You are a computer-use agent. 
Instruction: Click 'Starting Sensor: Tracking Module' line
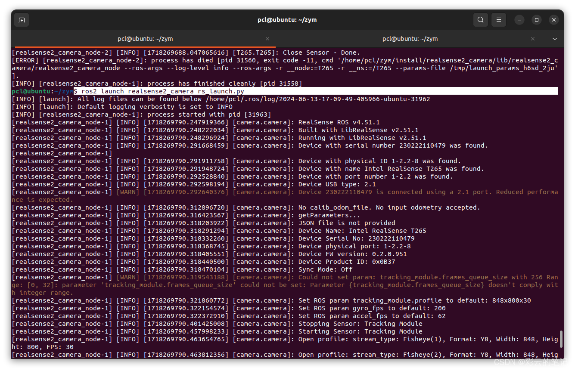(x=217, y=331)
